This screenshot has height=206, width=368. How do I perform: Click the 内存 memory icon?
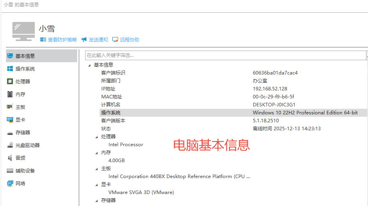[10, 94]
